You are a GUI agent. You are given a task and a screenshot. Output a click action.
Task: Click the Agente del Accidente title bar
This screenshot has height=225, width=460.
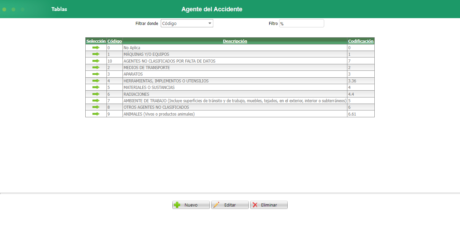coord(212,9)
